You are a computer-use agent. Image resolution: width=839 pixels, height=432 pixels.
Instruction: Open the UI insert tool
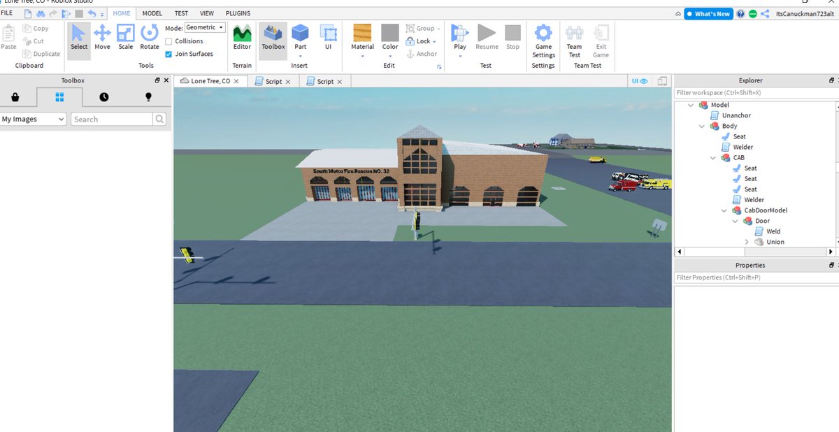pyautogui.click(x=328, y=38)
